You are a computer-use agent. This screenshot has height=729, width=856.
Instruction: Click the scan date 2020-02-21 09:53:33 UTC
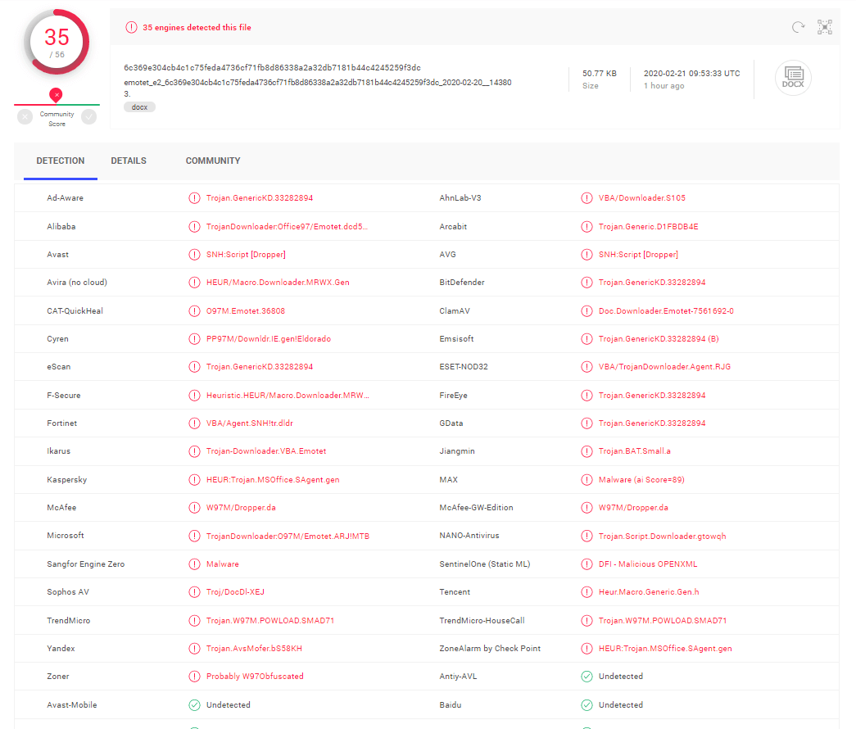pyautogui.click(x=691, y=73)
